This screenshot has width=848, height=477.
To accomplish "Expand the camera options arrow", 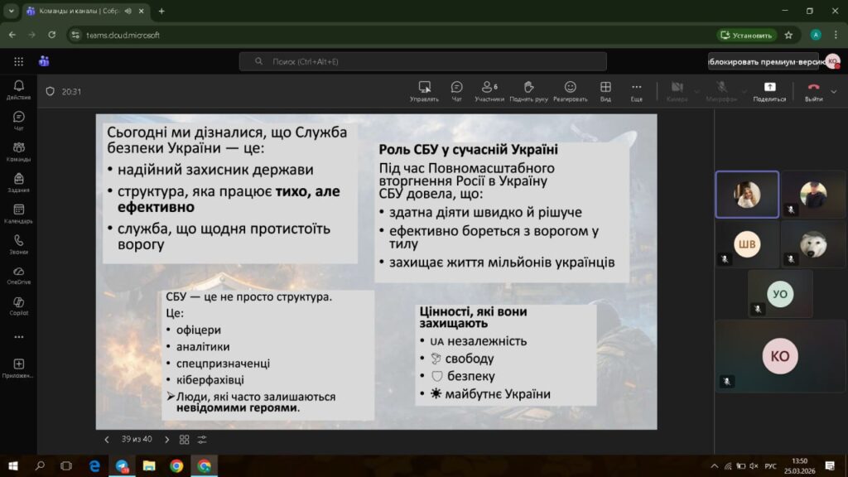I will [x=696, y=91].
